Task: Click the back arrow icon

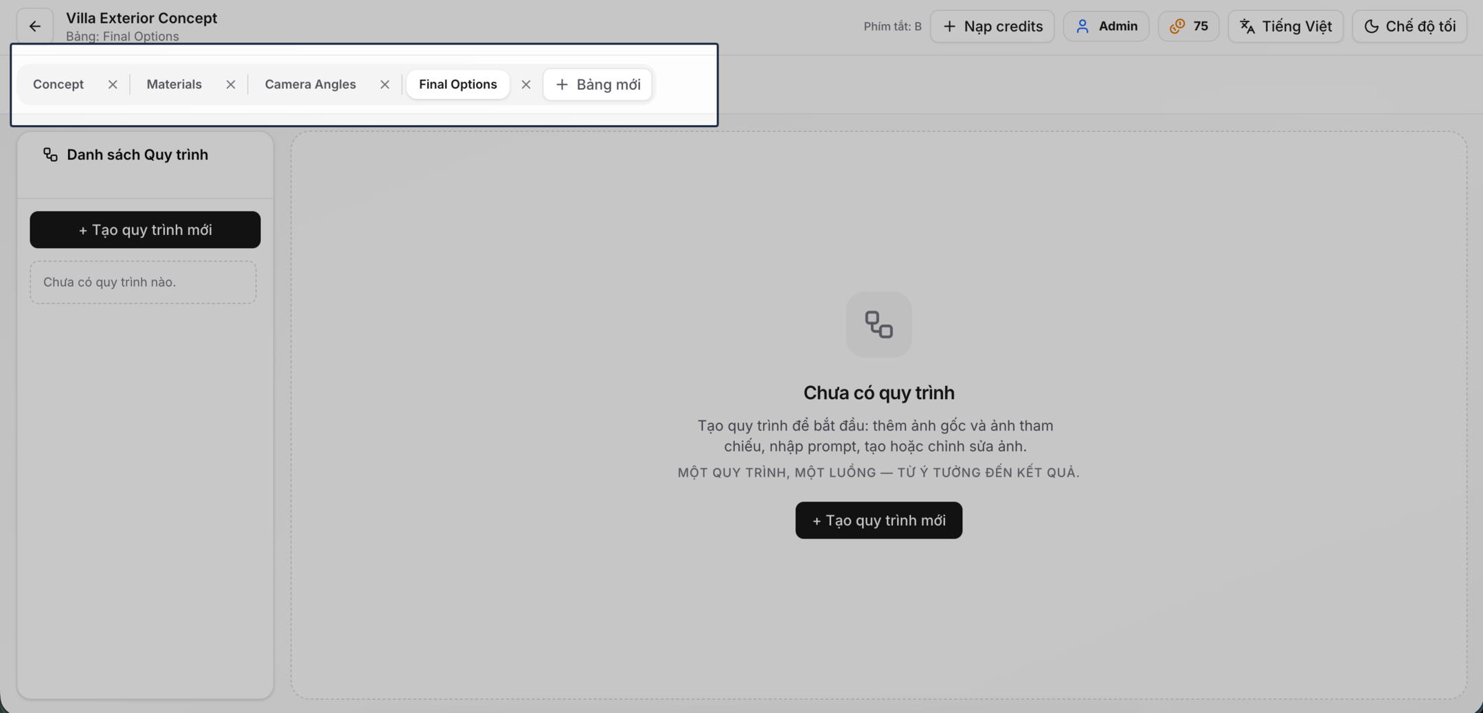Action: point(35,26)
